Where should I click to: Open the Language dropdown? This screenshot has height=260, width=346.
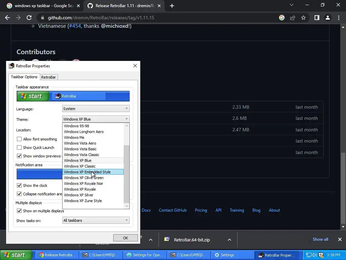coord(96,109)
